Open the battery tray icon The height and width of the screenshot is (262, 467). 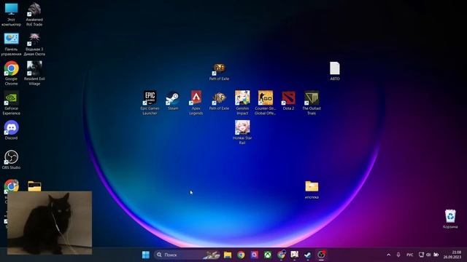pyautogui.click(x=436, y=255)
